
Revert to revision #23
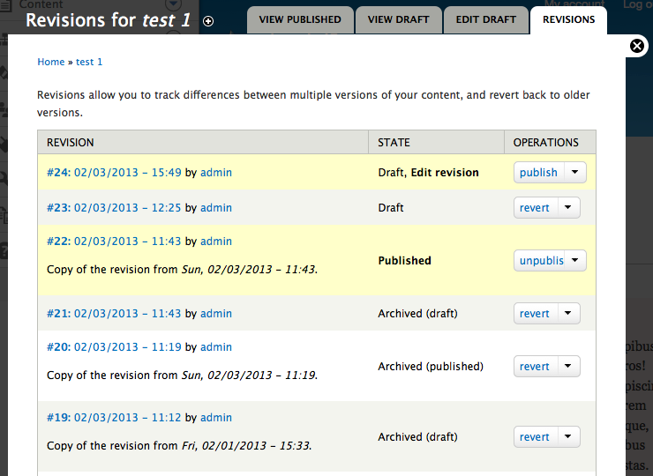point(535,208)
